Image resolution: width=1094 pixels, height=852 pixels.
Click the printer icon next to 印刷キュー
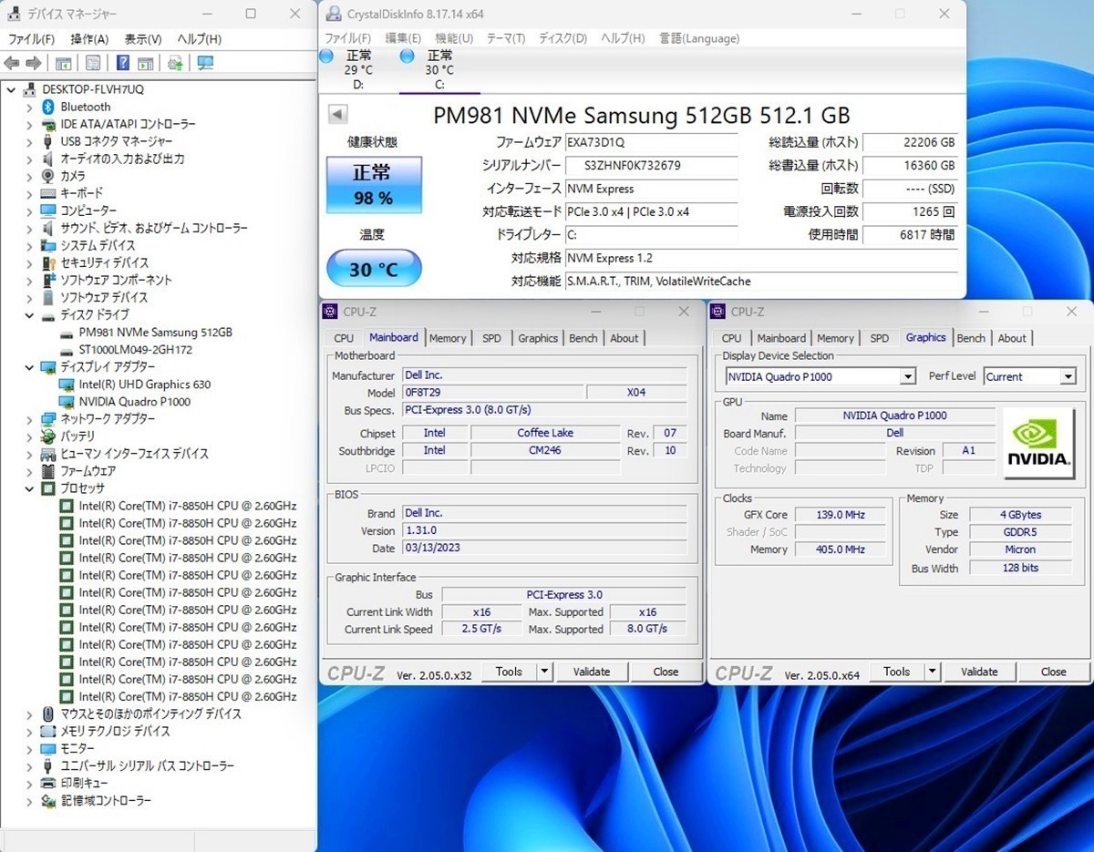tap(49, 784)
